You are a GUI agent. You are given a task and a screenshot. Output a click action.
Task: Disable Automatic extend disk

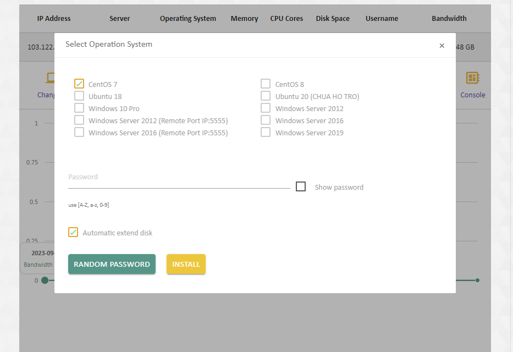click(73, 233)
